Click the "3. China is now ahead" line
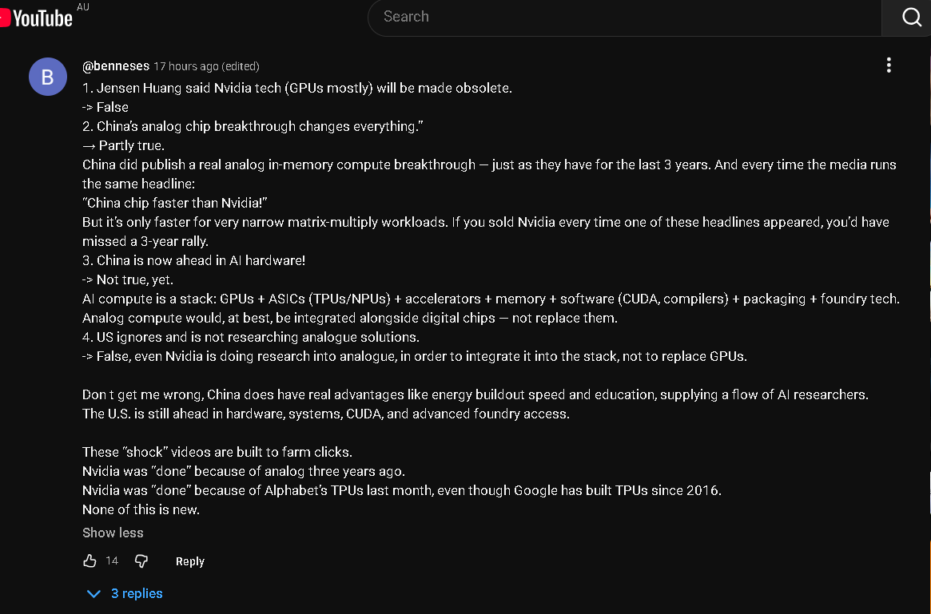The width and height of the screenshot is (931, 614). 193,260
